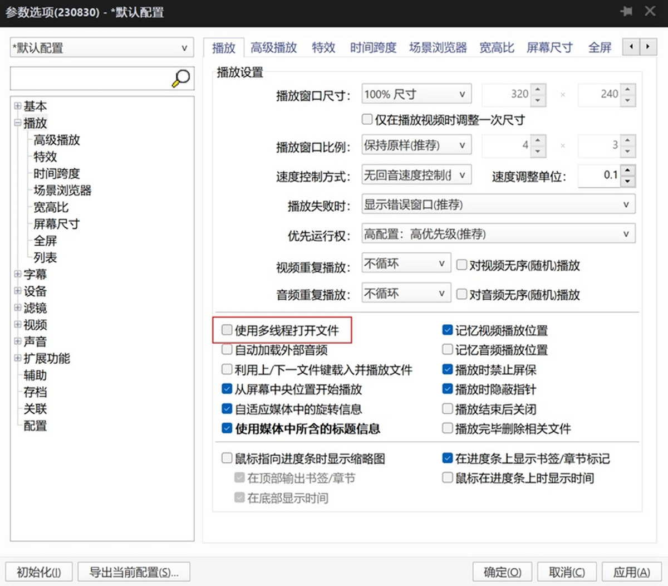This screenshot has height=586, width=668.
Task: Click the magnifier search icon
Action: 181,79
